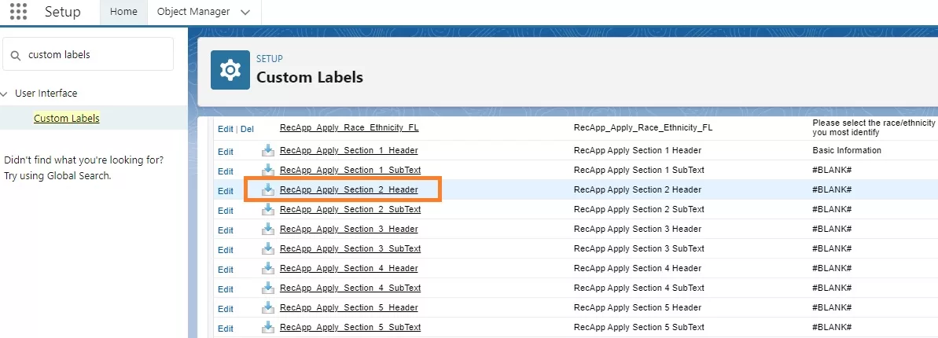The height and width of the screenshot is (338, 938).
Task: Click the Custom Labels gear icon
Action: (230, 70)
